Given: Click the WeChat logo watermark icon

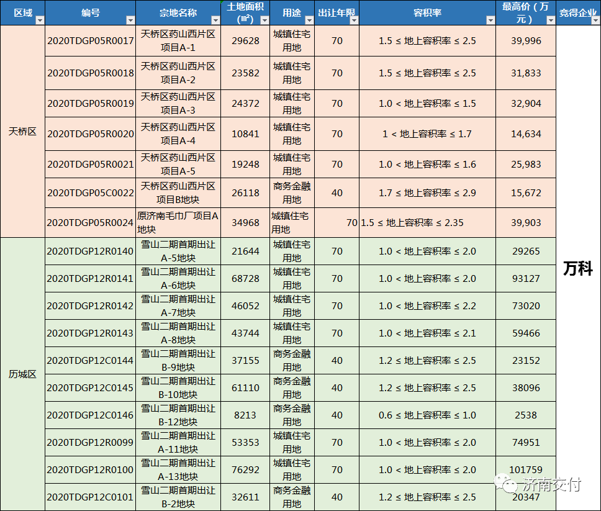Looking at the screenshot, I should [x=502, y=484].
